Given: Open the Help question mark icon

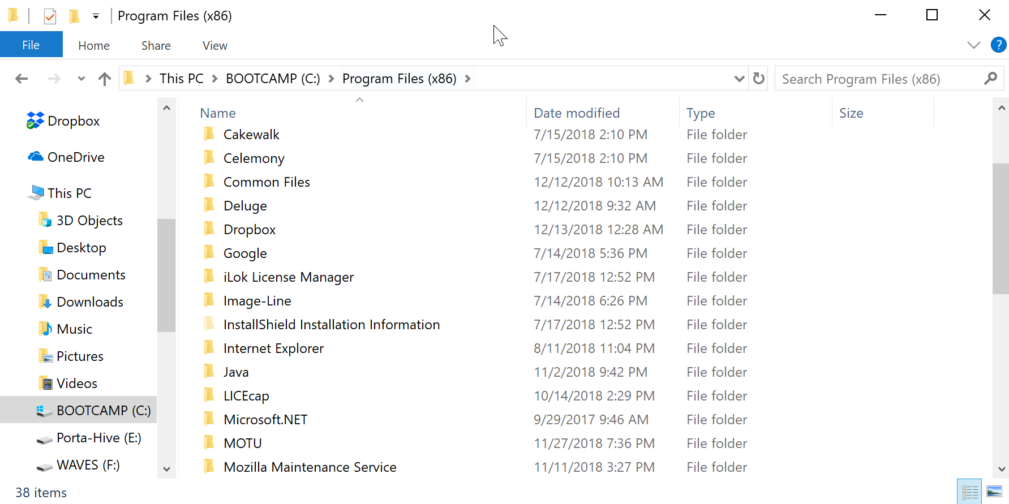Looking at the screenshot, I should [x=998, y=45].
